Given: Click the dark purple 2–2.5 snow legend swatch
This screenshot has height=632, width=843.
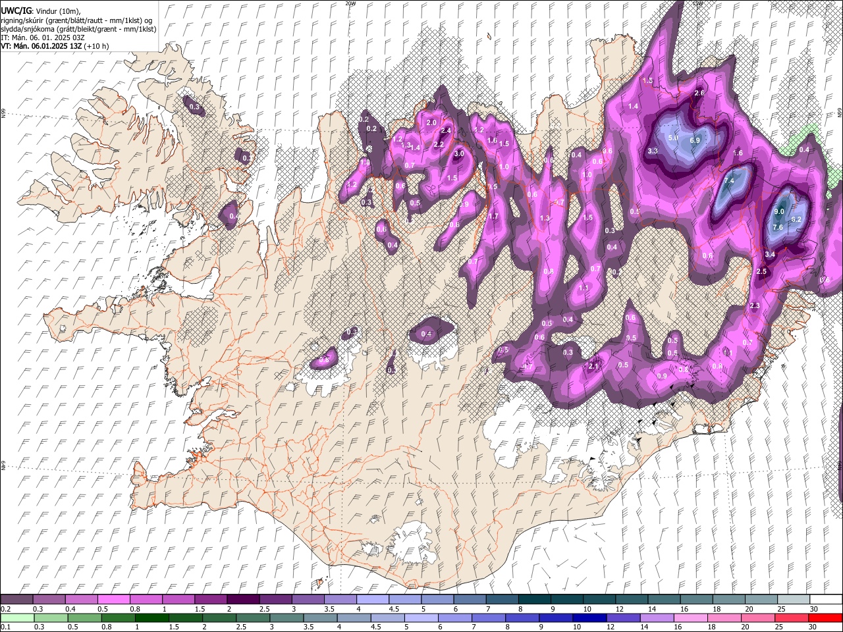Looking at the screenshot, I should (x=243, y=599).
